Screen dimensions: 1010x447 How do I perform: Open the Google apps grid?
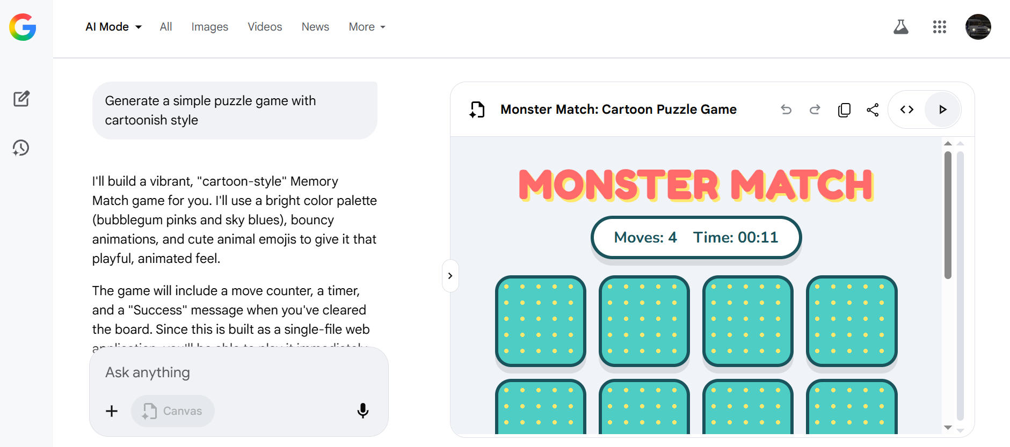point(939,27)
